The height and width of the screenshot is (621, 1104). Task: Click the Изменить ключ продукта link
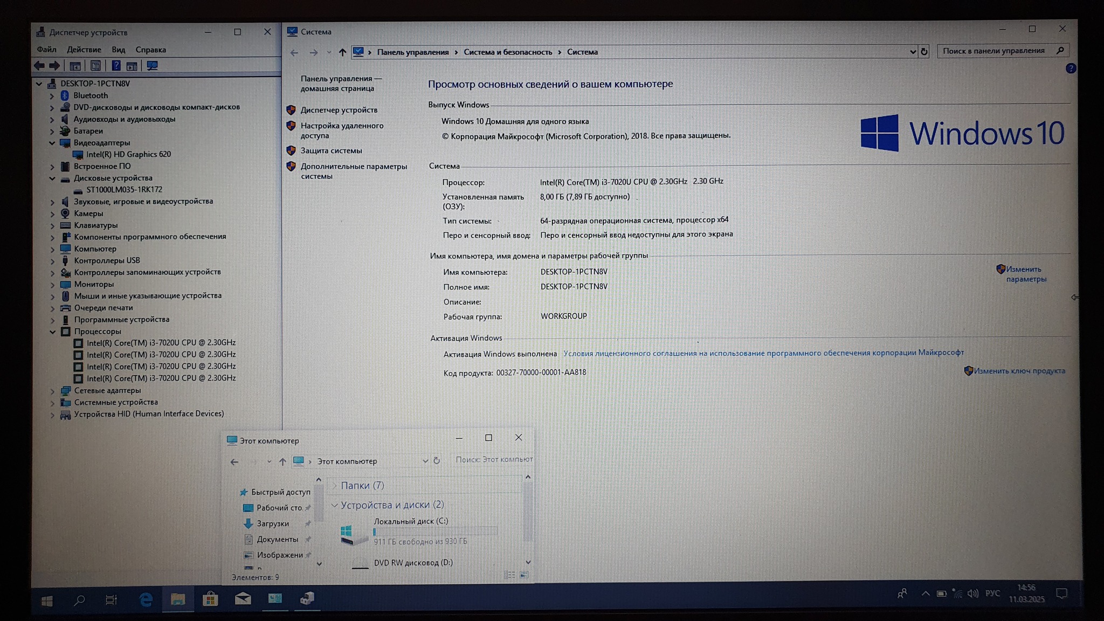point(1019,371)
